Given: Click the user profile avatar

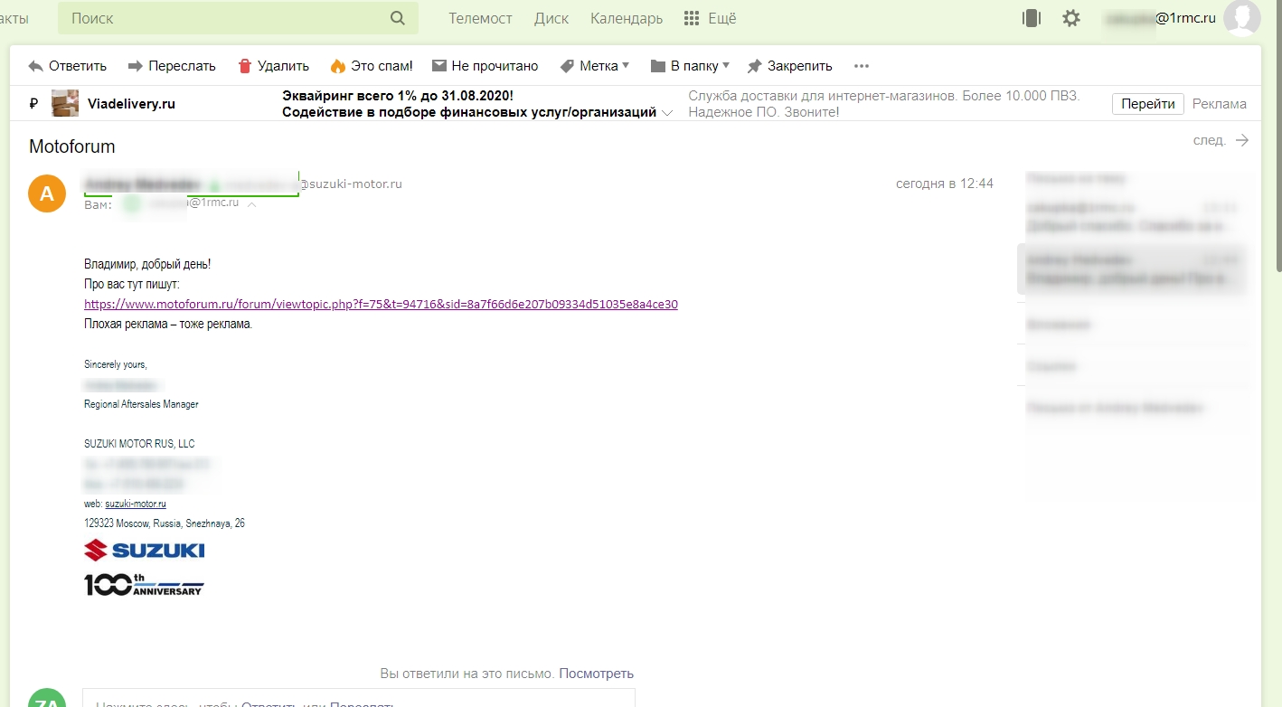Looking at the screenshot, I should [x=1241, y=18].
